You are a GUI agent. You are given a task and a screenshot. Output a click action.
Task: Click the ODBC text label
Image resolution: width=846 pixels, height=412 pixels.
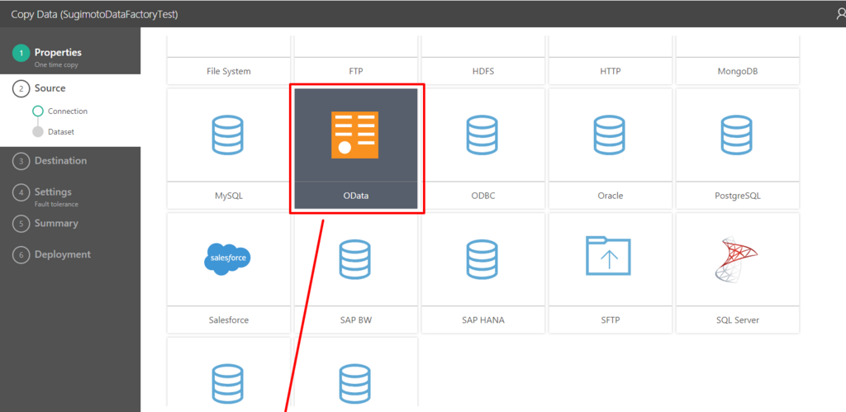coord(482,196)
